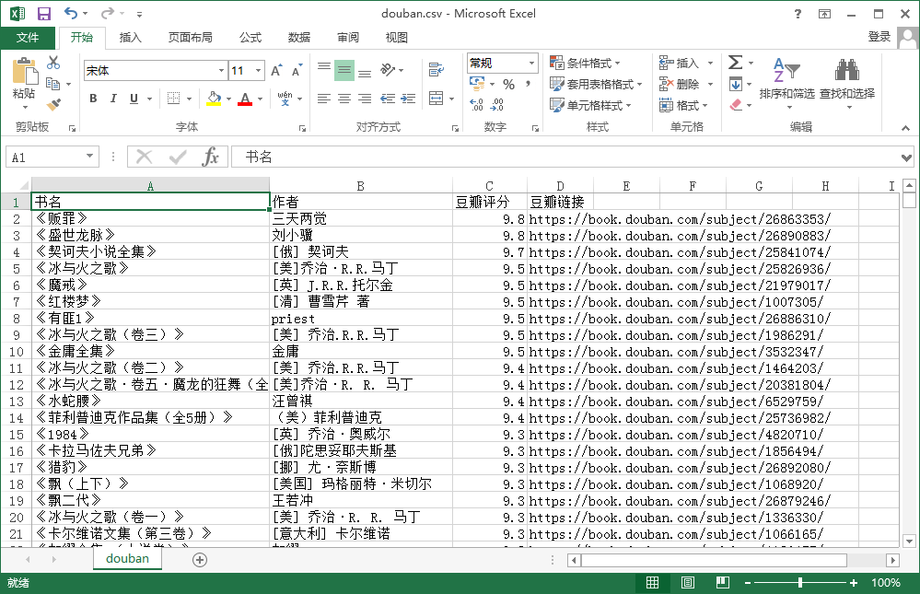Toggle italic formatting
Image resolution: width=920 pixels, height=594 pixels.
click(x=113, y=99)
